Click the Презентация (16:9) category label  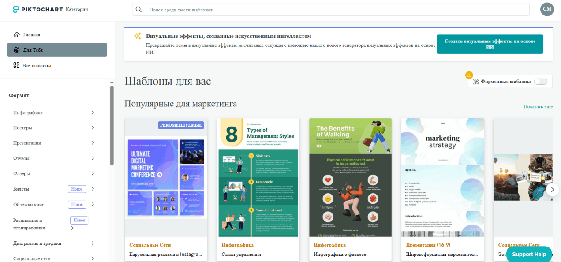pyautogui.click(x=428, y=245)
